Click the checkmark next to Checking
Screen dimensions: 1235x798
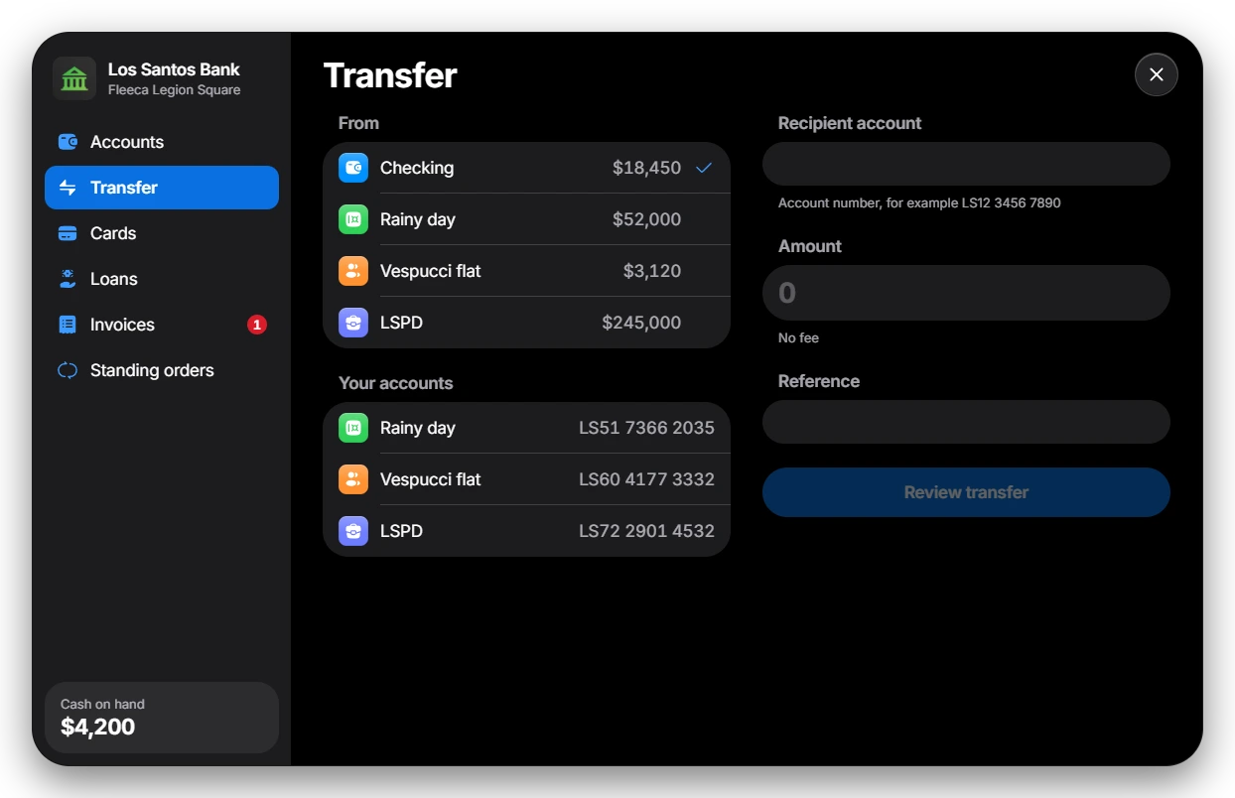(x=704, y=168)
